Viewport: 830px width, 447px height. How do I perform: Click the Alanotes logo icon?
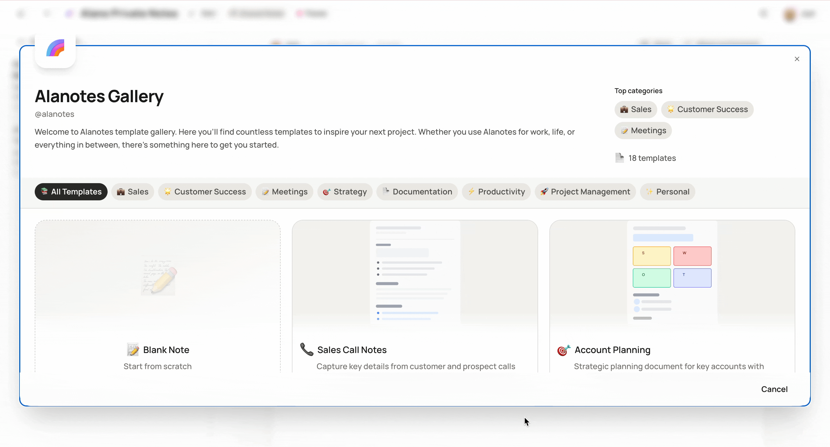pos(55,48)
